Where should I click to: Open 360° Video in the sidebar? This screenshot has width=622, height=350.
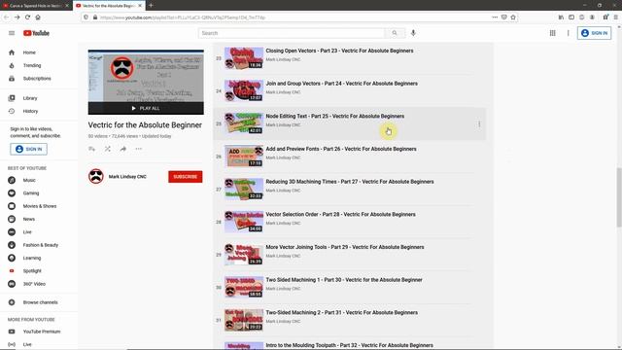tap(34, 284)
